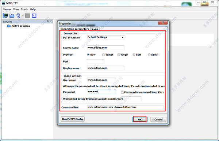Open the Server menu

[x=7, y=10]
